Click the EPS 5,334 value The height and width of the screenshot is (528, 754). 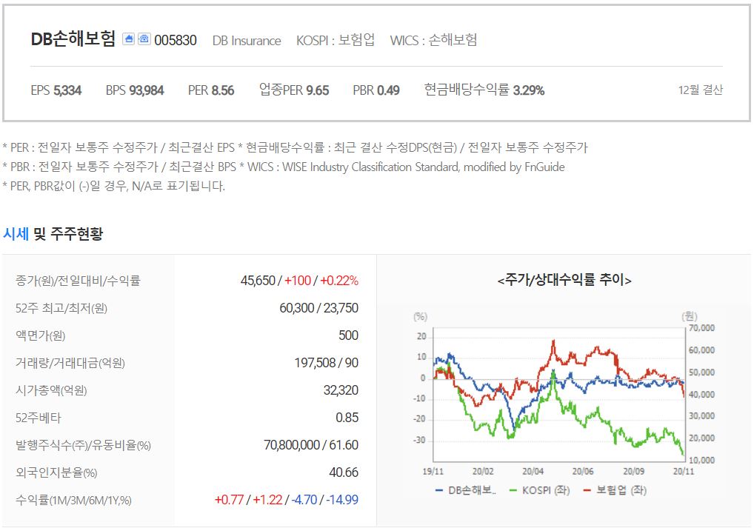(x=56, y=90)
